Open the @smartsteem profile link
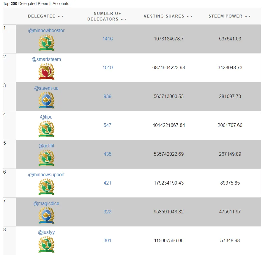The height and width of the screenshot is (255, 268). pos(46,59)
